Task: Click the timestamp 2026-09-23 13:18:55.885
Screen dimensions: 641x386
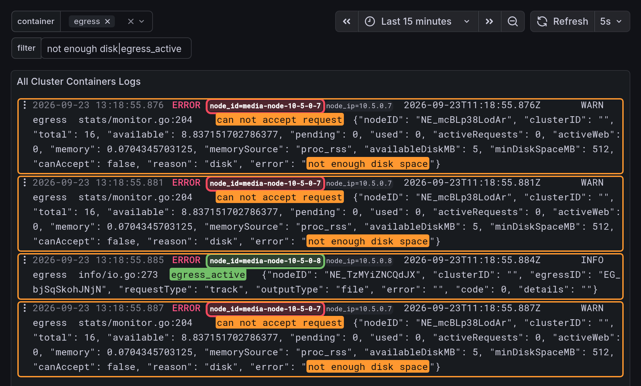Action: [98, 260]
